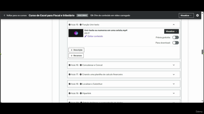Click the lesson title Função Unir texto
The image size is (204, 114).
[91, 25]
